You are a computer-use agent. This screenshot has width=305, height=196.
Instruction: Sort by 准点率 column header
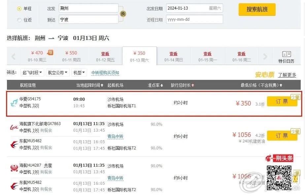pos(155,85)
